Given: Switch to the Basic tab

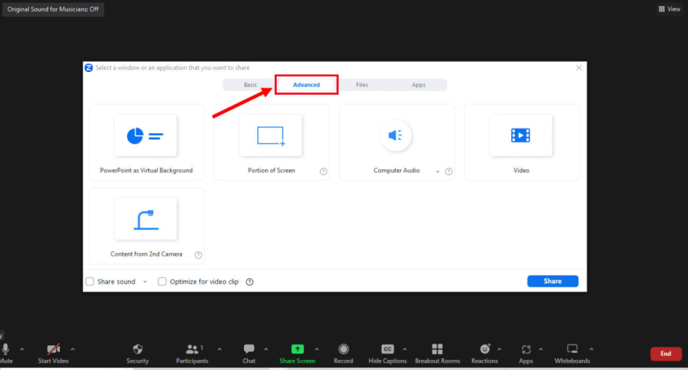Looking at the screenshot, I should [x=250, y=85].
